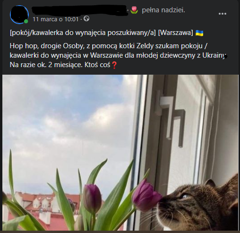240x233 pixels.
Task: Click the tulip feeling emoji
Action: click(x=134, y=10)
